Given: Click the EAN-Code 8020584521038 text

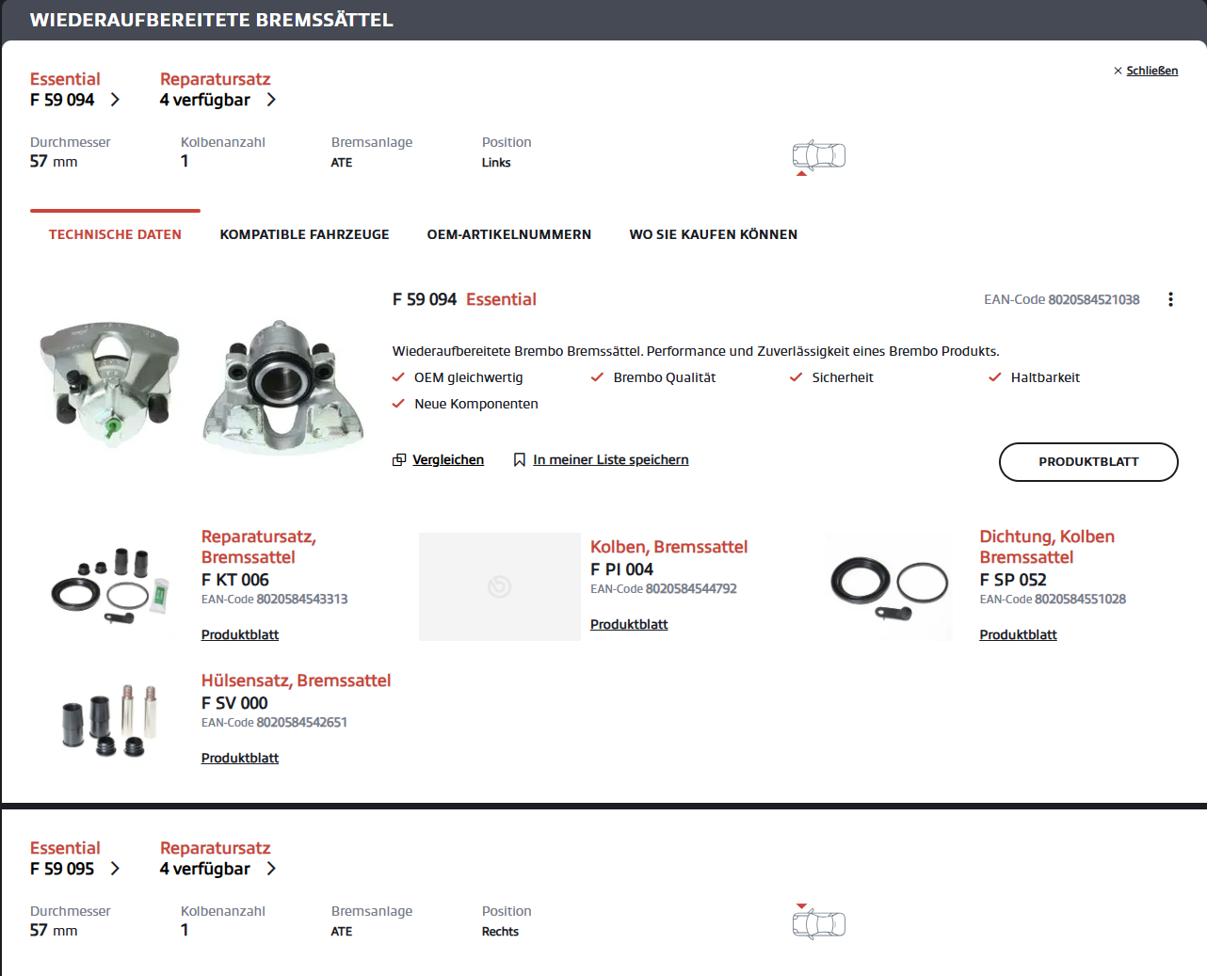Looking at the screenshot, I should (1062, 299).
